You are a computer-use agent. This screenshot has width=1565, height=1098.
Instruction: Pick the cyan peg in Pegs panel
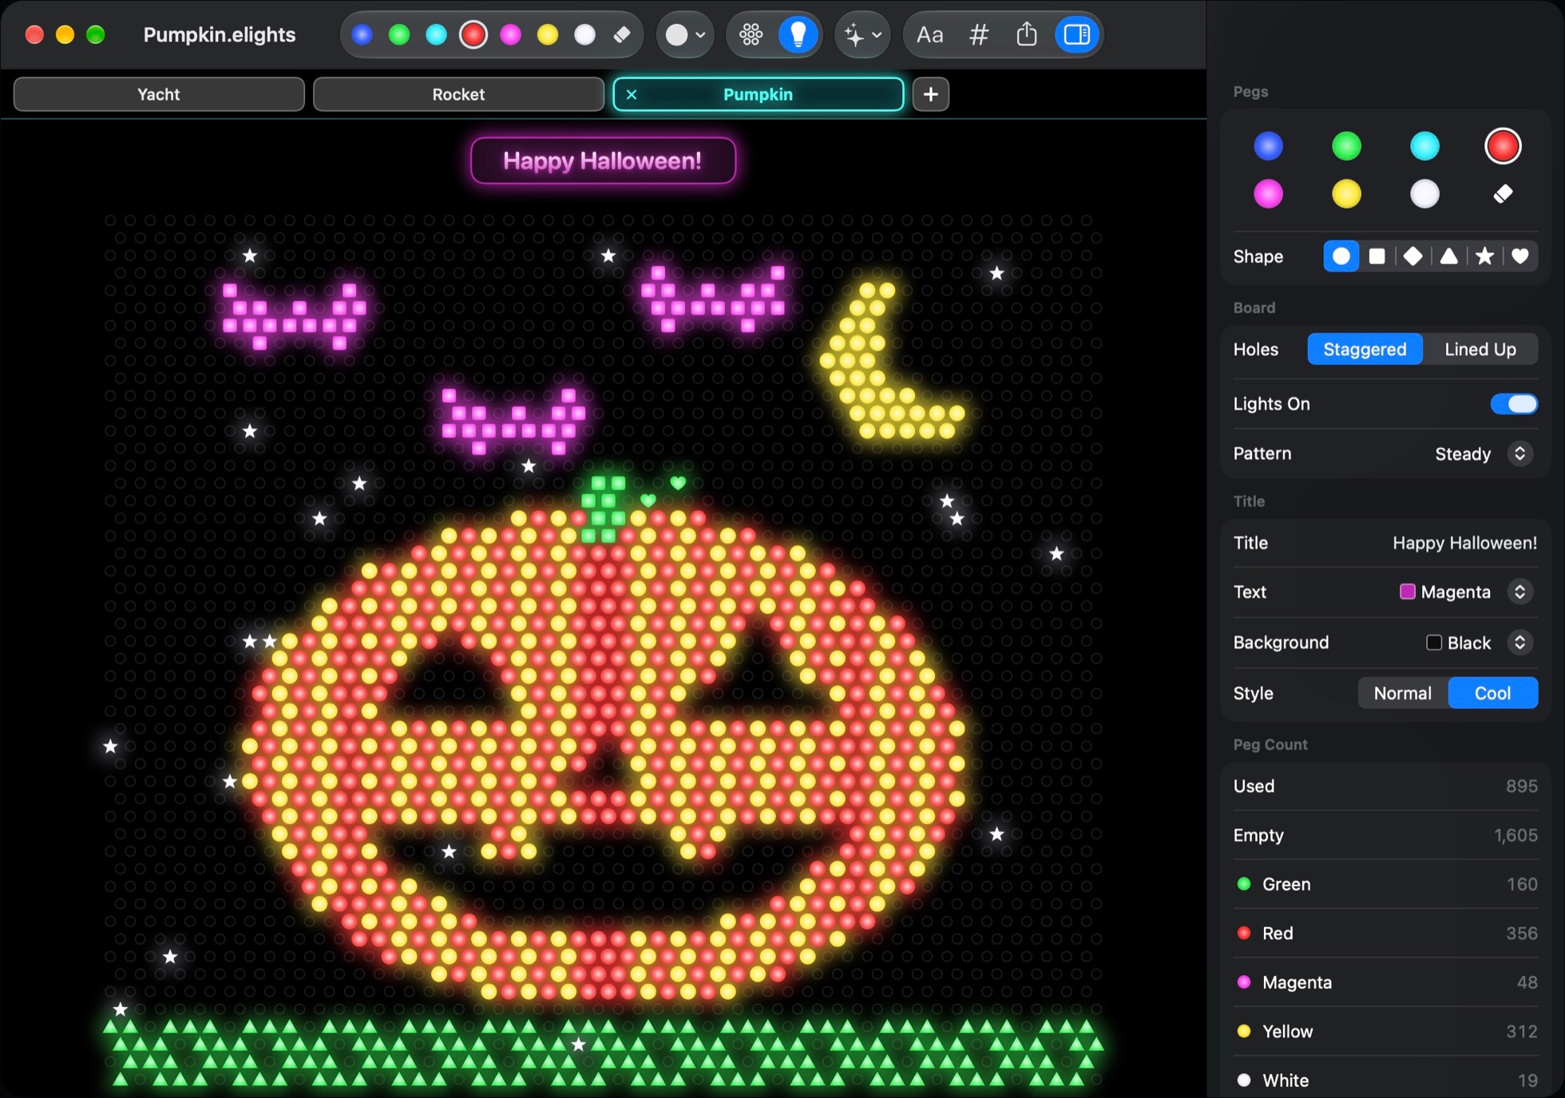coord(1424,146)
